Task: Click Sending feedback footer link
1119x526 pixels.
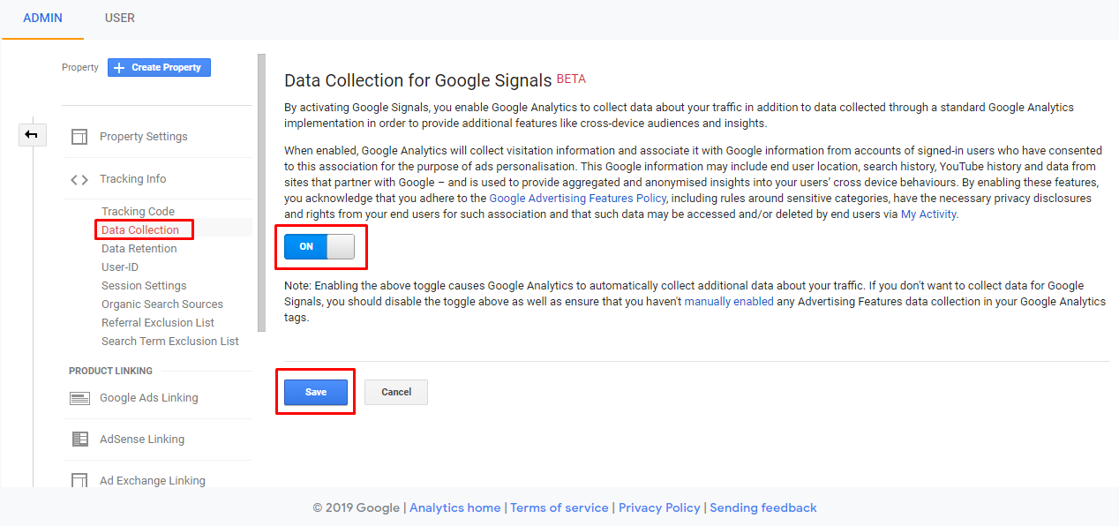Action: (x=763, y=507)
